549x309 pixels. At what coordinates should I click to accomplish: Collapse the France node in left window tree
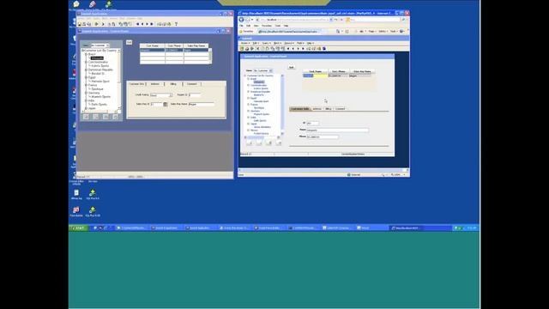click(86, 85)
